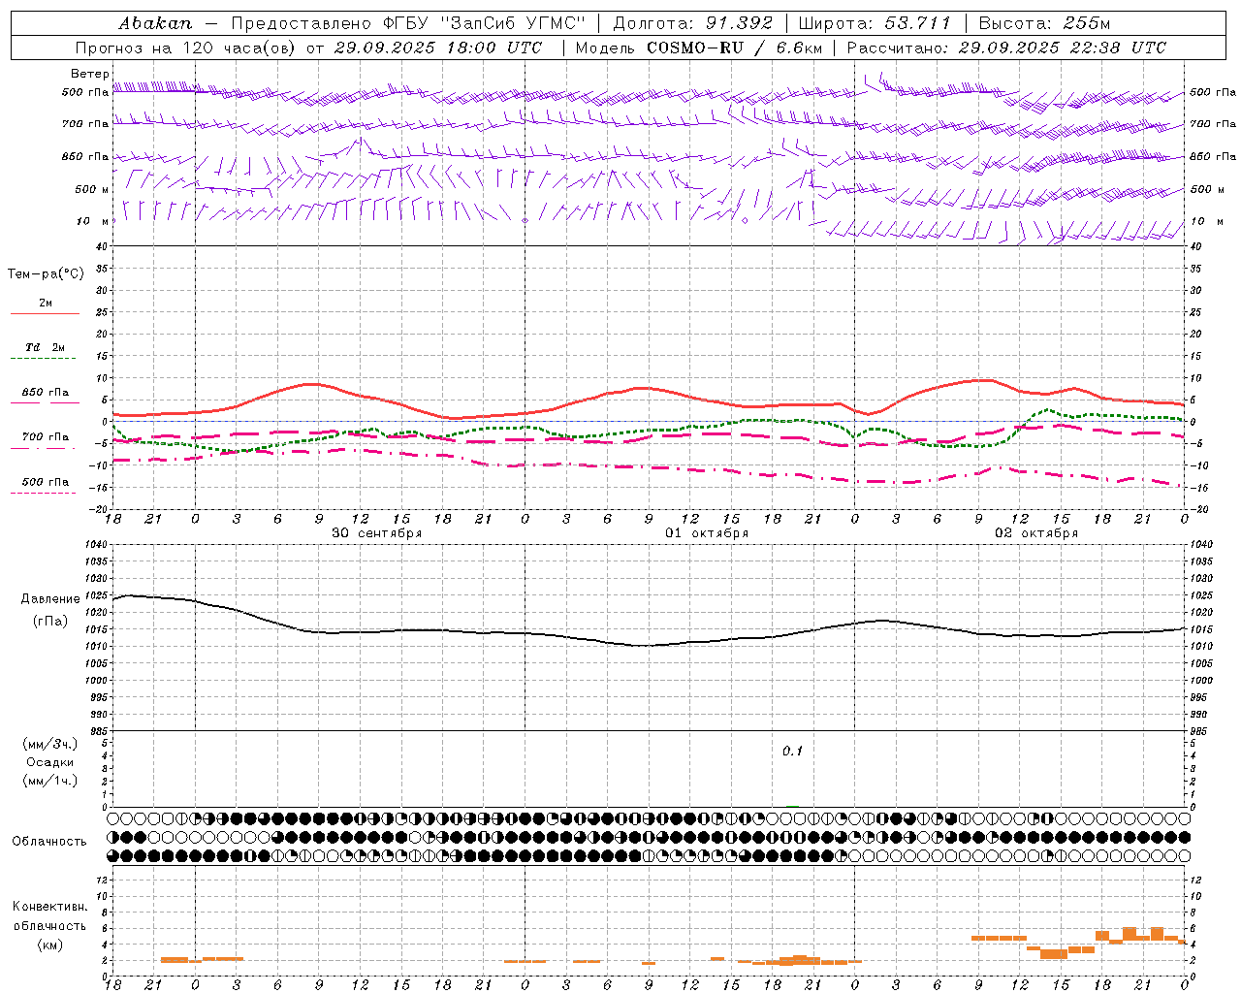1241x993 pixels.
Task: Click the date label 30 сентября
Action: tap(376, 533)
